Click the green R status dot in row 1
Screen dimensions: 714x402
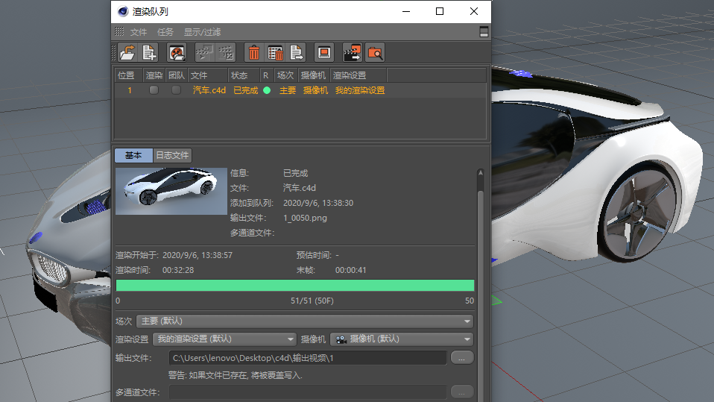tap(267, 90)
